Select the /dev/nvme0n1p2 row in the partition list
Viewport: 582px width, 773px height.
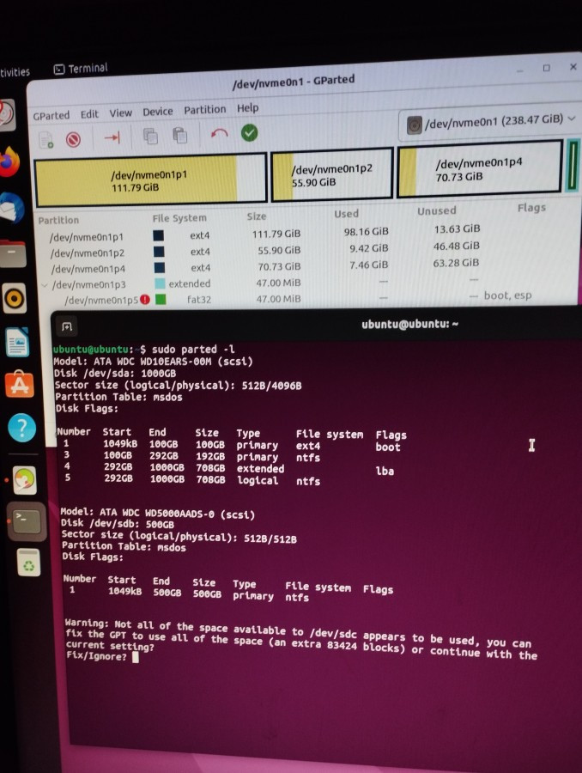(x=305, y=249)
